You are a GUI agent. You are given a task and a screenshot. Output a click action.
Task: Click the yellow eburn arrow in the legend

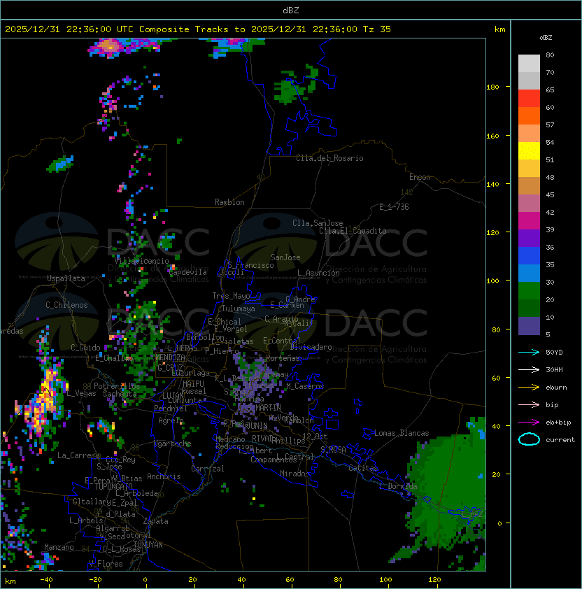529,388
